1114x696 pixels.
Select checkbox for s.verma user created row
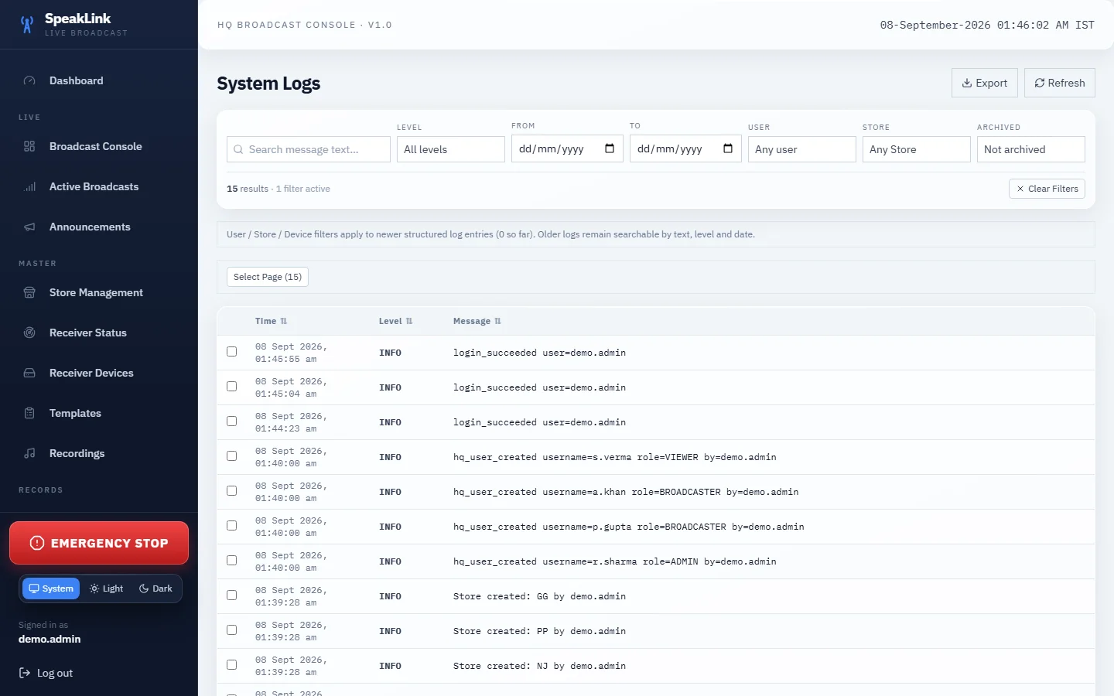(x=231, y=456)
